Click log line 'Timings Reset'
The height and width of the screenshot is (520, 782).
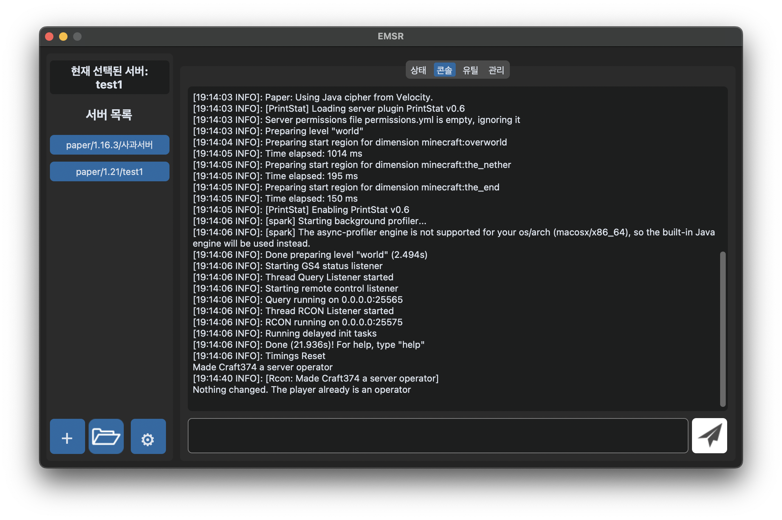(259, 356)
